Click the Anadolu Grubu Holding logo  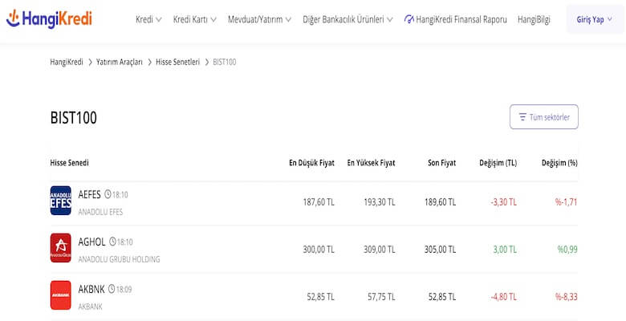(61, 248)
